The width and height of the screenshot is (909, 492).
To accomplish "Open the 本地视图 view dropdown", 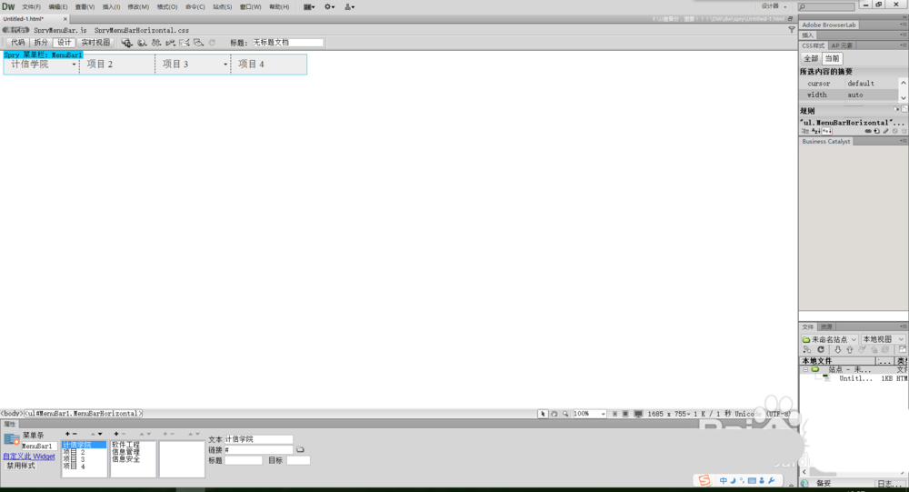I will click(883, 339).
